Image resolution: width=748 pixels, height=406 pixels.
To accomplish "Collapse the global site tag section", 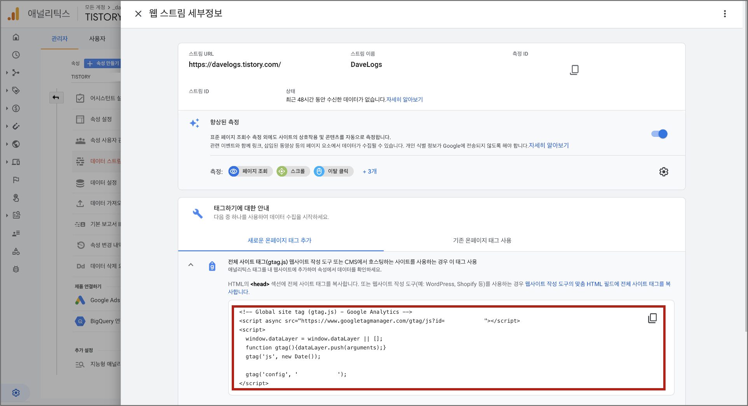I will pos(190,265).
